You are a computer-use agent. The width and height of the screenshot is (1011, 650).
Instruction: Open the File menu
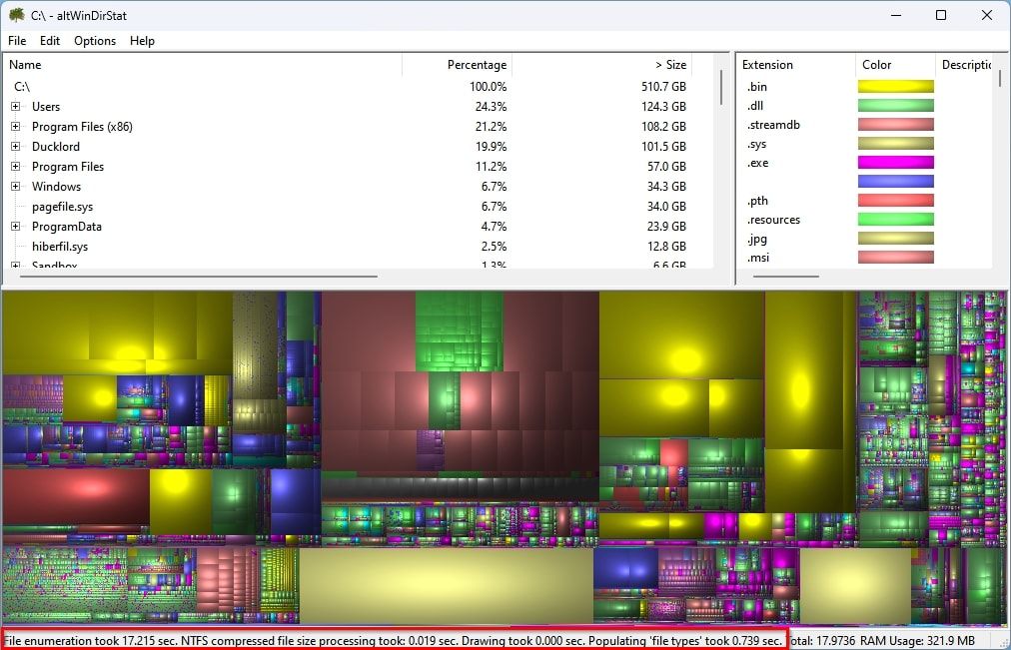(x=16, y=41)
